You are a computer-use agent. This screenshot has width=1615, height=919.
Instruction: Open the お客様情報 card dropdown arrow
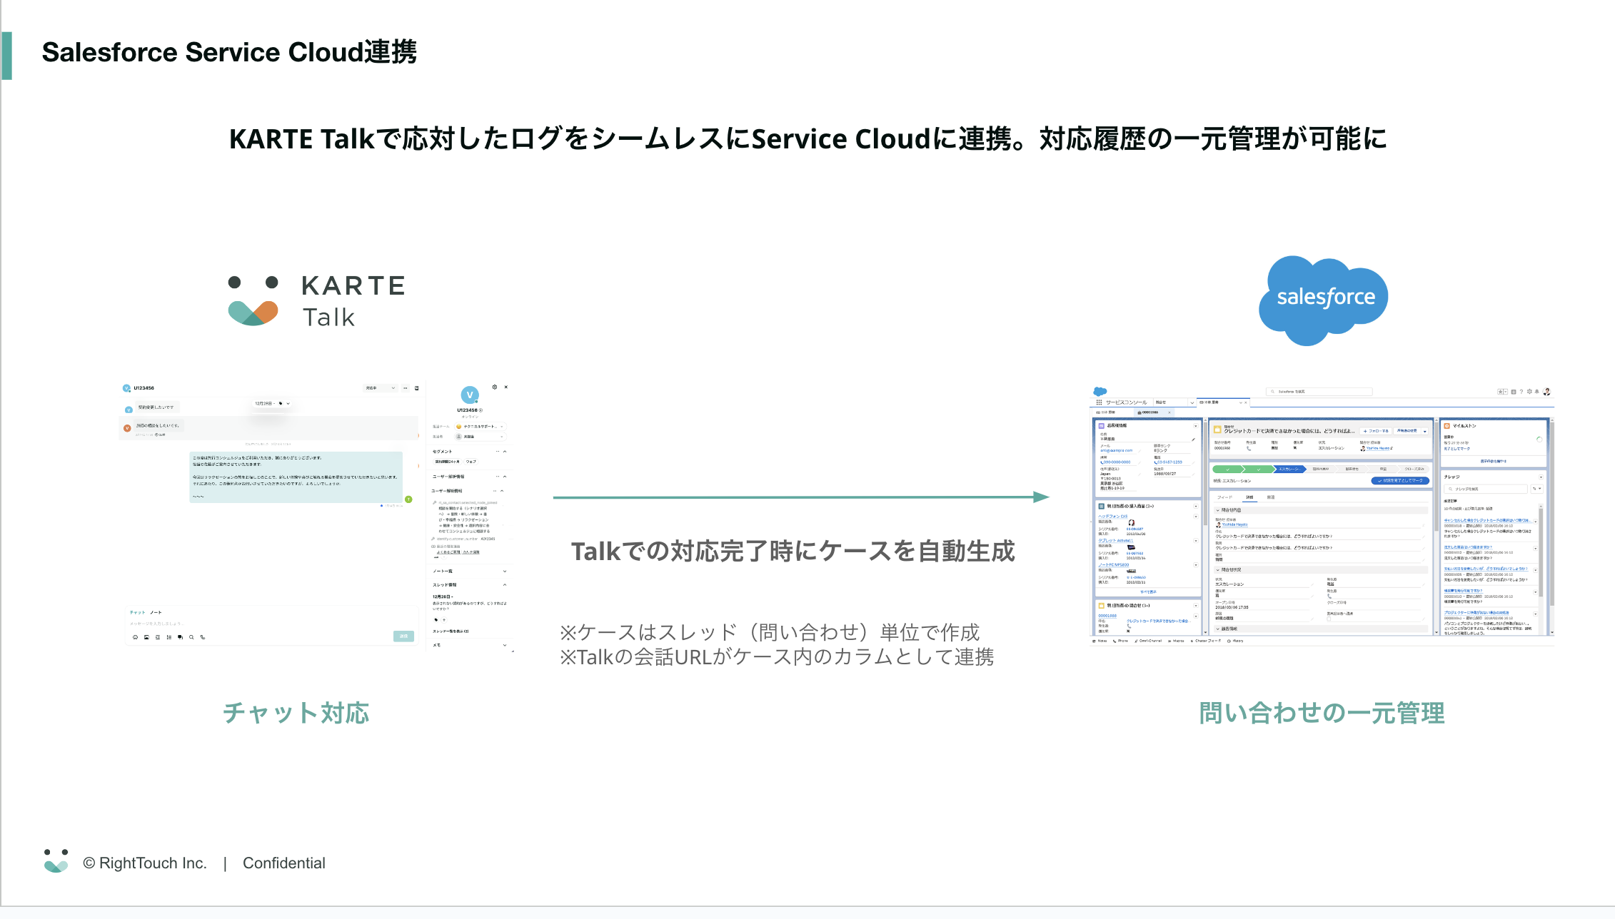tap(1196, 426)
